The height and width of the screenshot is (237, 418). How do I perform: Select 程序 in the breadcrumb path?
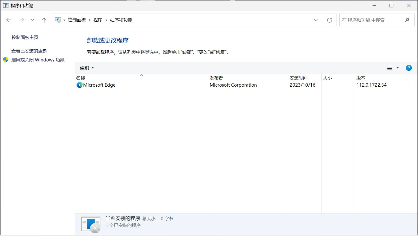(x=98, y=20)
